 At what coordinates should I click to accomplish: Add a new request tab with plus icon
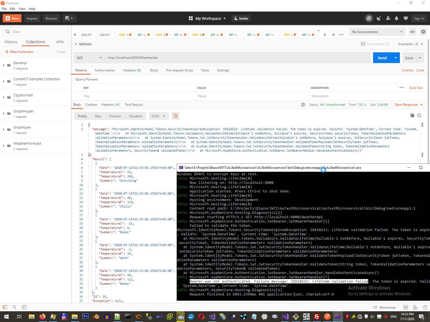click(333, 35)
